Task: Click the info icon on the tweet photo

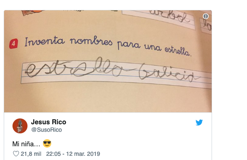Action: coord(206,16)
